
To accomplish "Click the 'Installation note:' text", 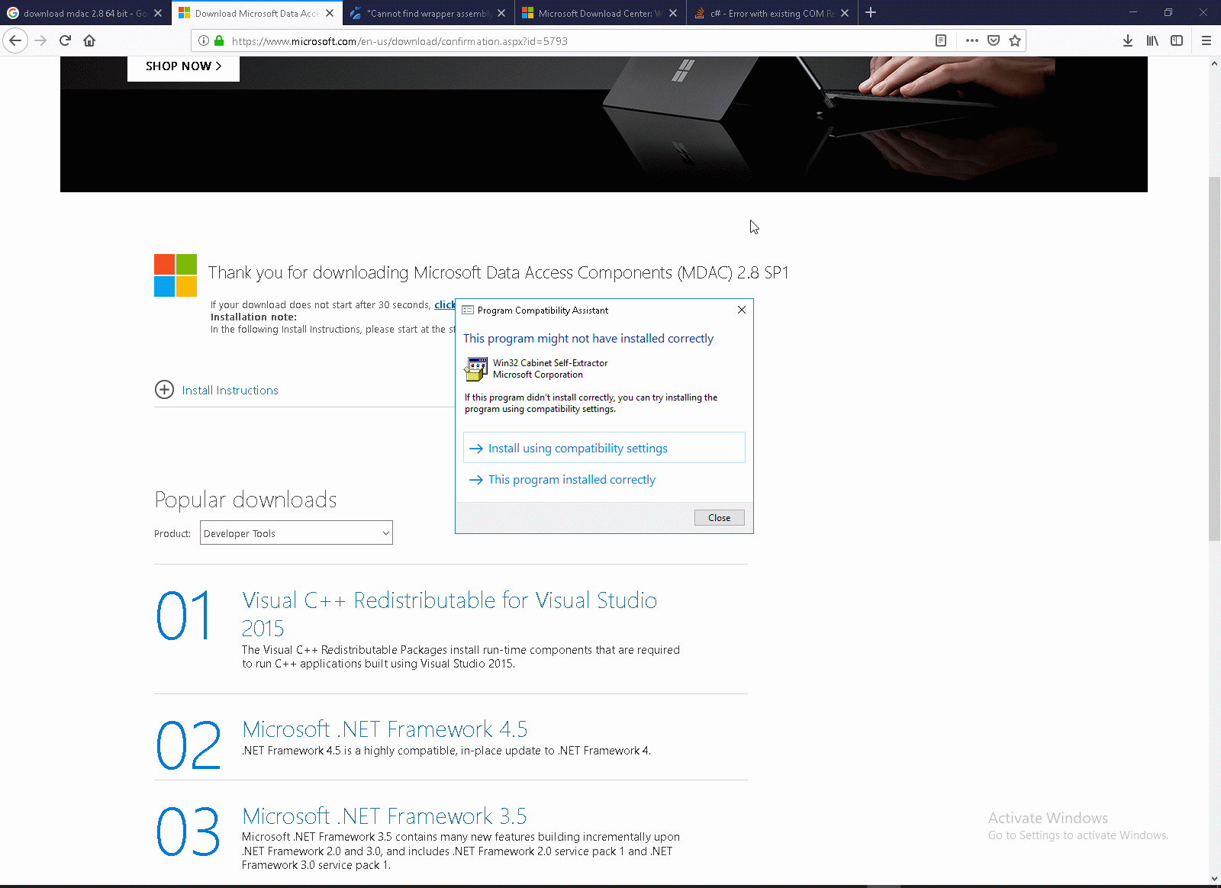I will coord(253,317).
